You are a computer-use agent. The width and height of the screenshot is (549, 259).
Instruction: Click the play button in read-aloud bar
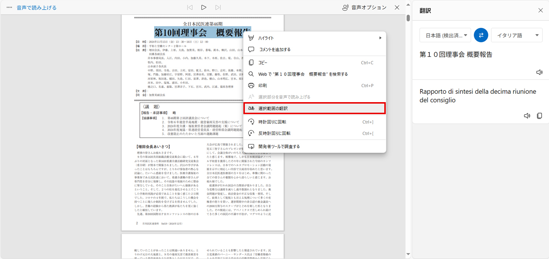coord(204,7)
